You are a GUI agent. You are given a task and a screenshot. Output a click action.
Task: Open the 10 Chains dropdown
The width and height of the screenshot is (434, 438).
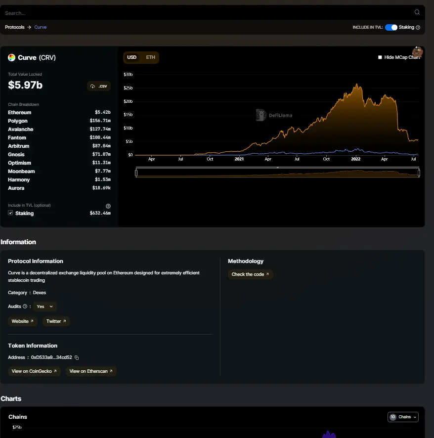tap(403, 417)
